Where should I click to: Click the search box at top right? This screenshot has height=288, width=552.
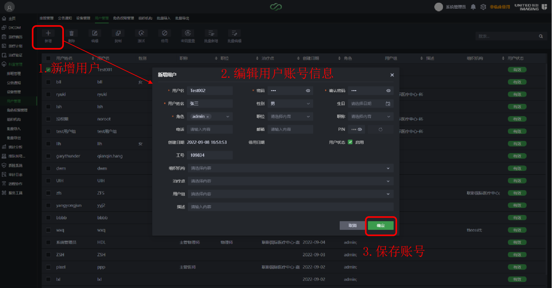508,36
